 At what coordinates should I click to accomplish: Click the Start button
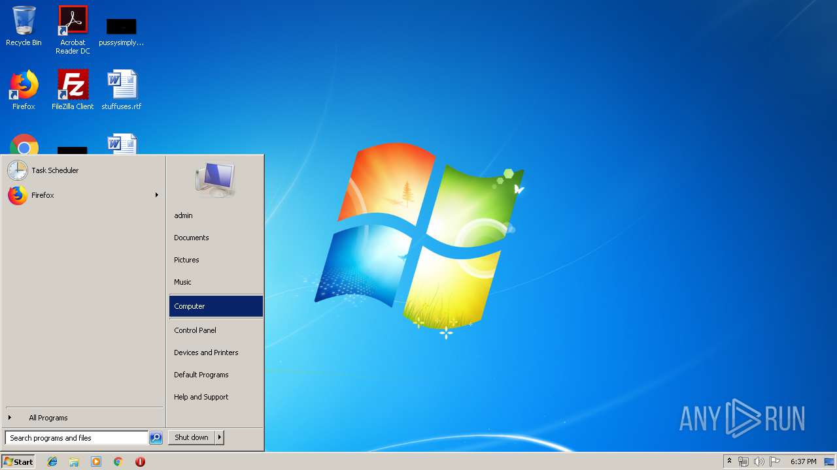pyautogui.click(x=18, y=462)
